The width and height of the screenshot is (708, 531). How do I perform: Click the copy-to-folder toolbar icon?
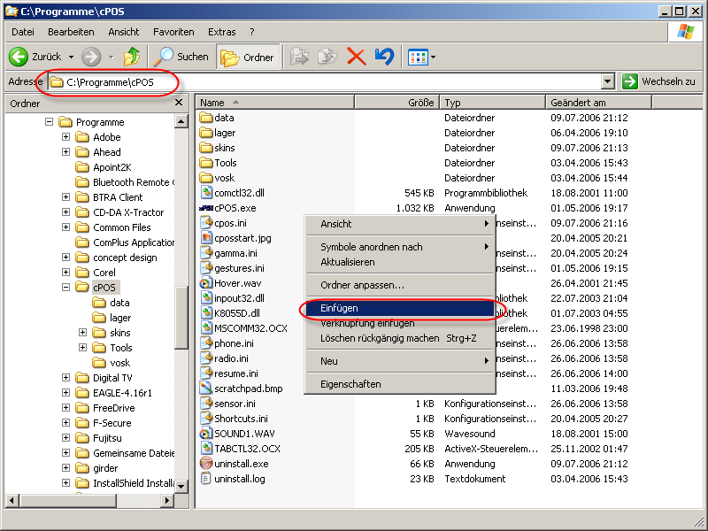(x=327, y=57)
